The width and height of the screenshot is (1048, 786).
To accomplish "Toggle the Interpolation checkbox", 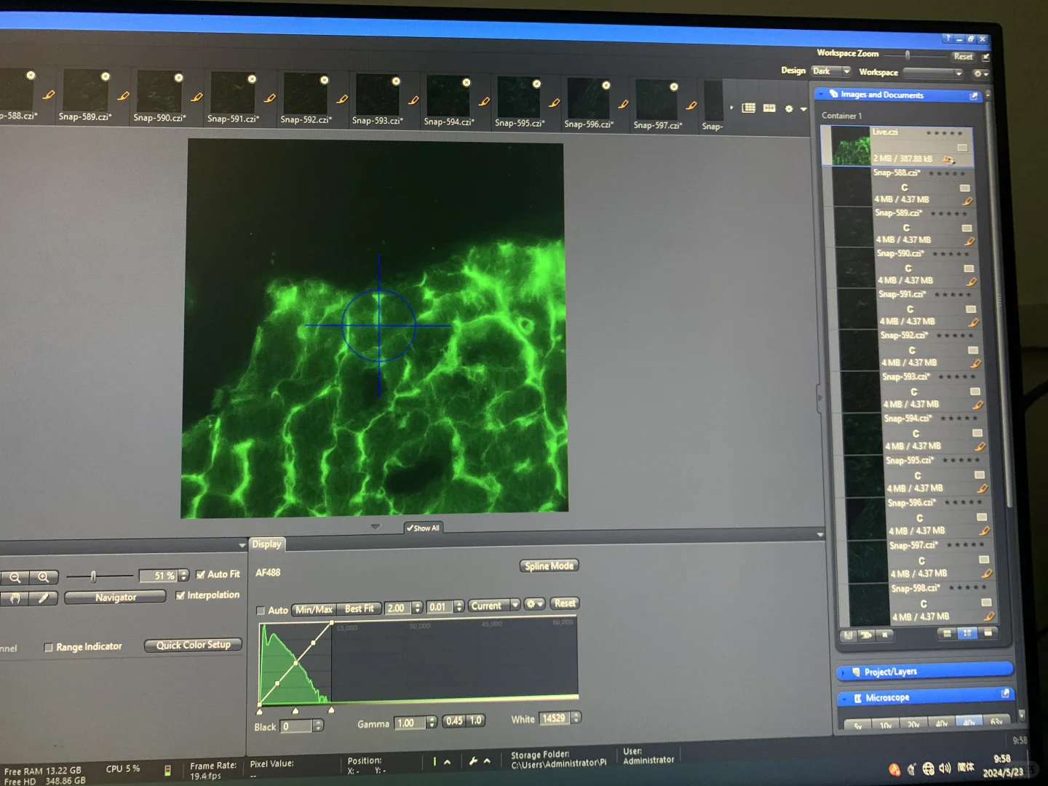I will pyautogui.click(x=180, y=595).
